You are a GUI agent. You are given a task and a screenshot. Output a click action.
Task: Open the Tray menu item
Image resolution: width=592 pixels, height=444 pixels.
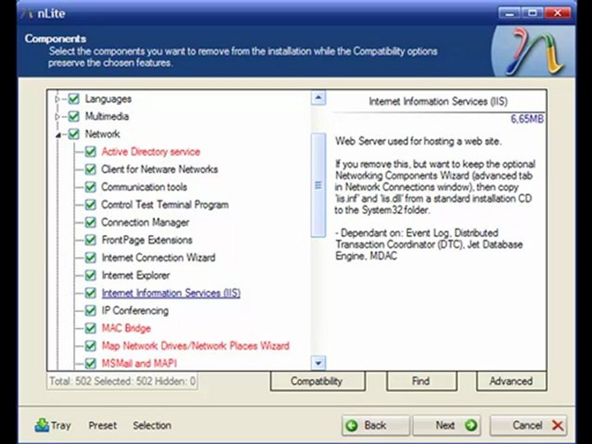point(53,425)
